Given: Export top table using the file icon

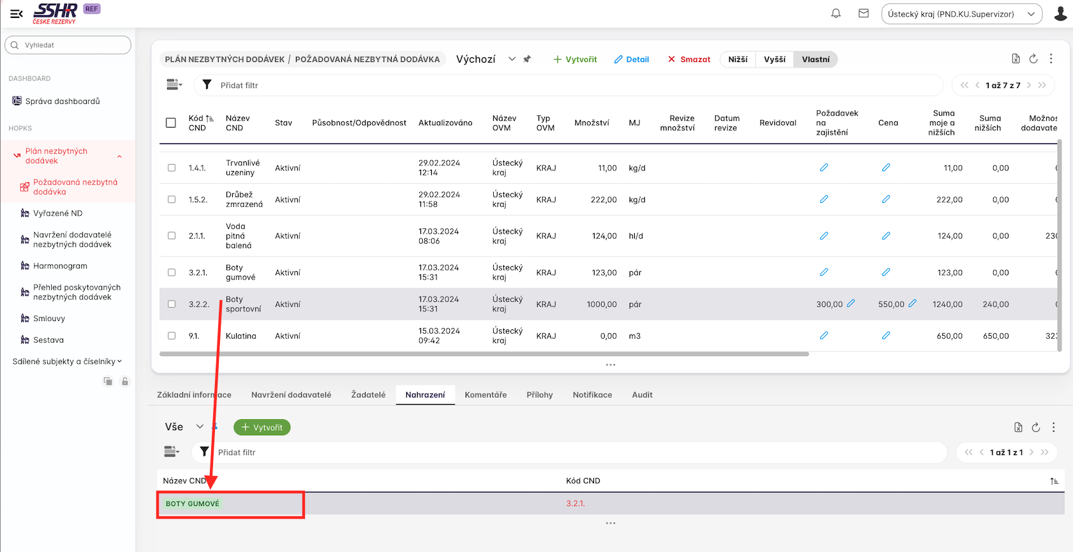Looking at the screenshot, I should point(1016,59).
